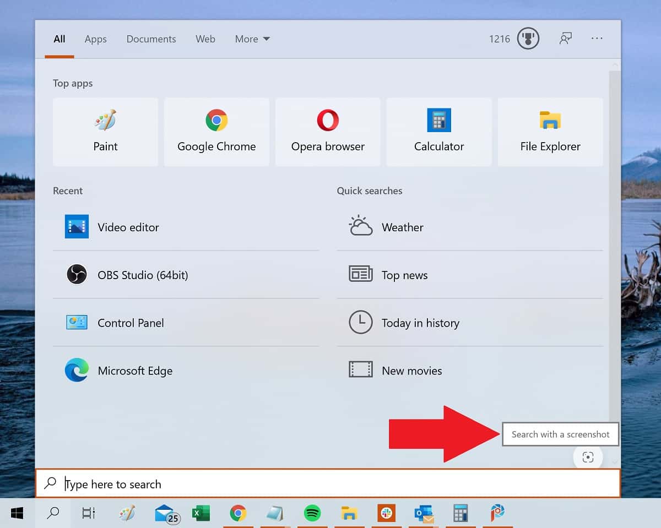This screenshot has width=661, height=528.
Task: Click the scrollbar up arrow
Action: click(x=615, y=64)
